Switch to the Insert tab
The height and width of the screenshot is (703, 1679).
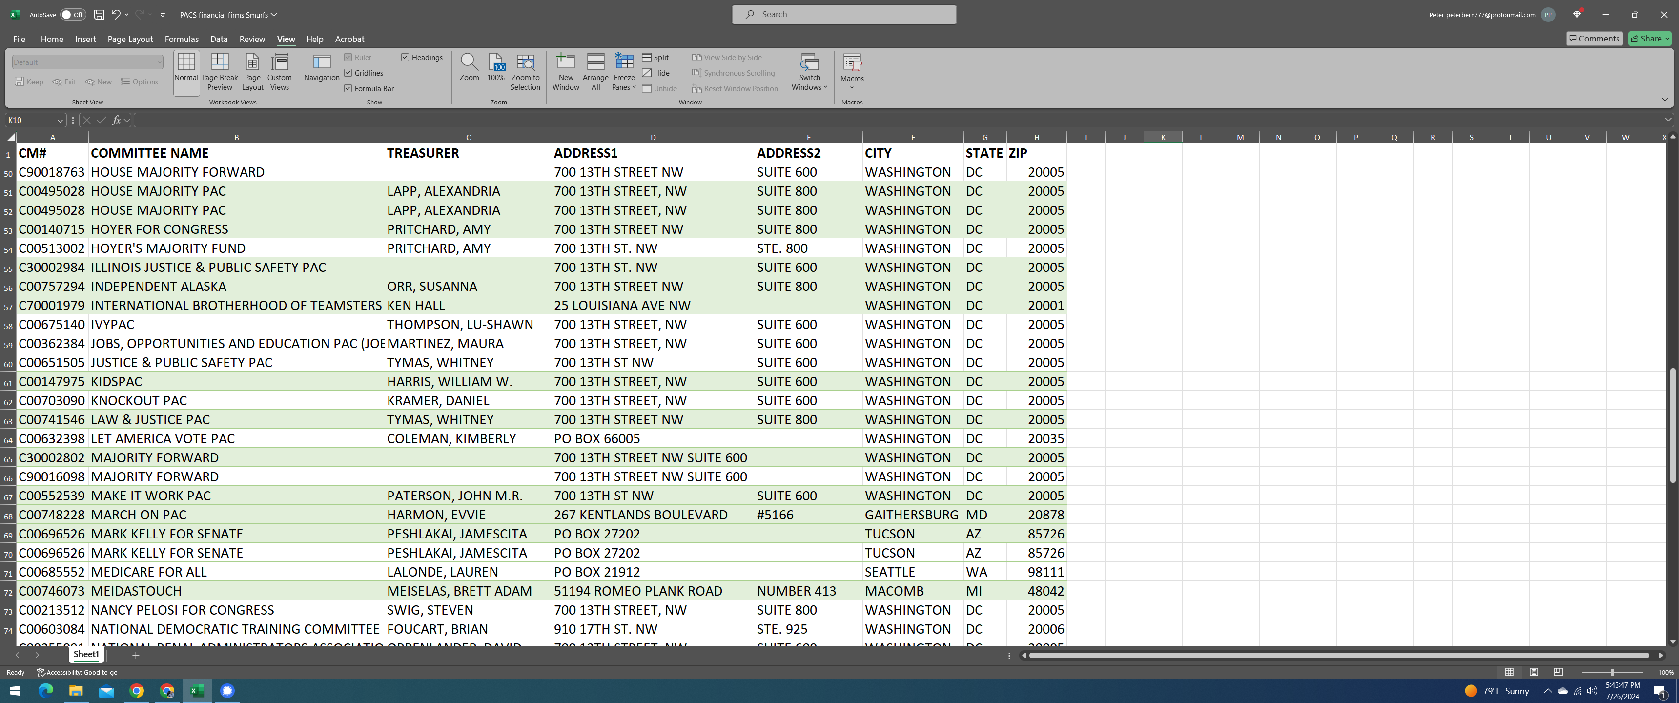click(85, 39)
